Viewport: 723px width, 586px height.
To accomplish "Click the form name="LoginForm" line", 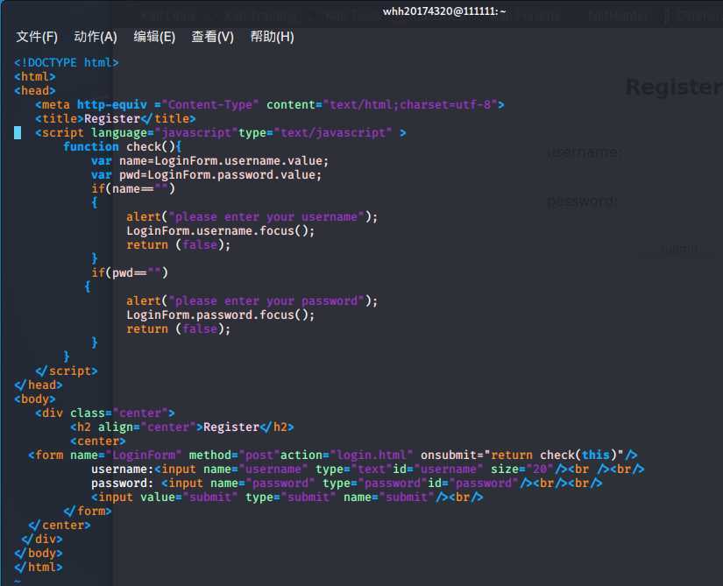I will pyautogui.click(x=333, y=455).
